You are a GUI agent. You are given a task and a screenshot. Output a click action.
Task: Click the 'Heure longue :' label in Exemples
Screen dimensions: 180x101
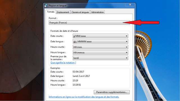[58, 85]
